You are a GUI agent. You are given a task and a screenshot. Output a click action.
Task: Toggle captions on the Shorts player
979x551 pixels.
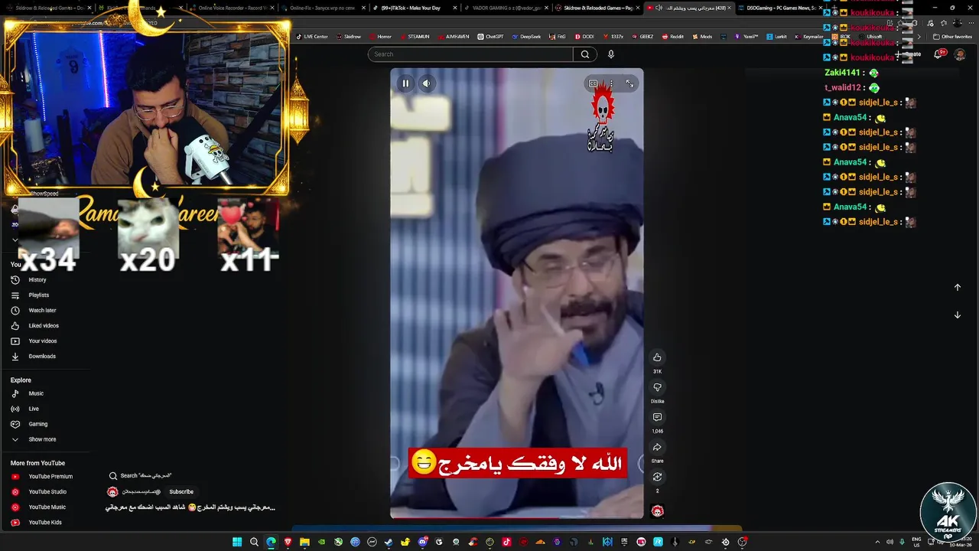click(593, 83)
